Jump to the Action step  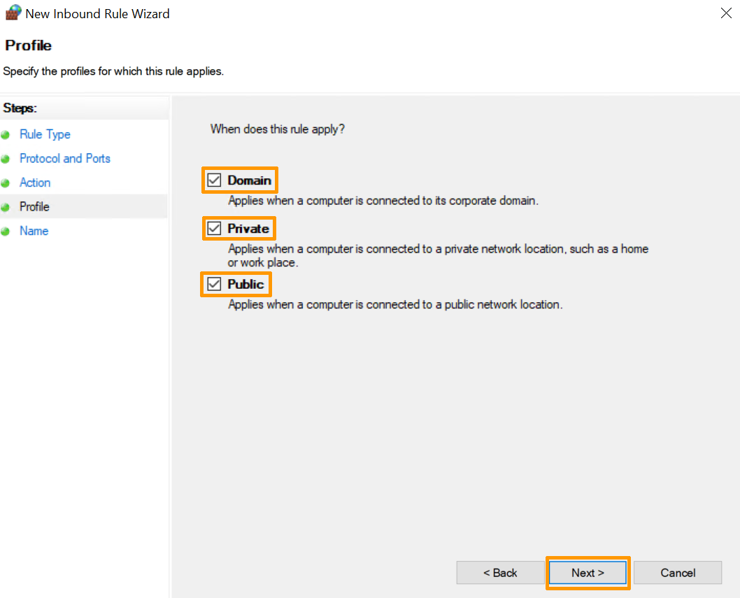[35, 183]
